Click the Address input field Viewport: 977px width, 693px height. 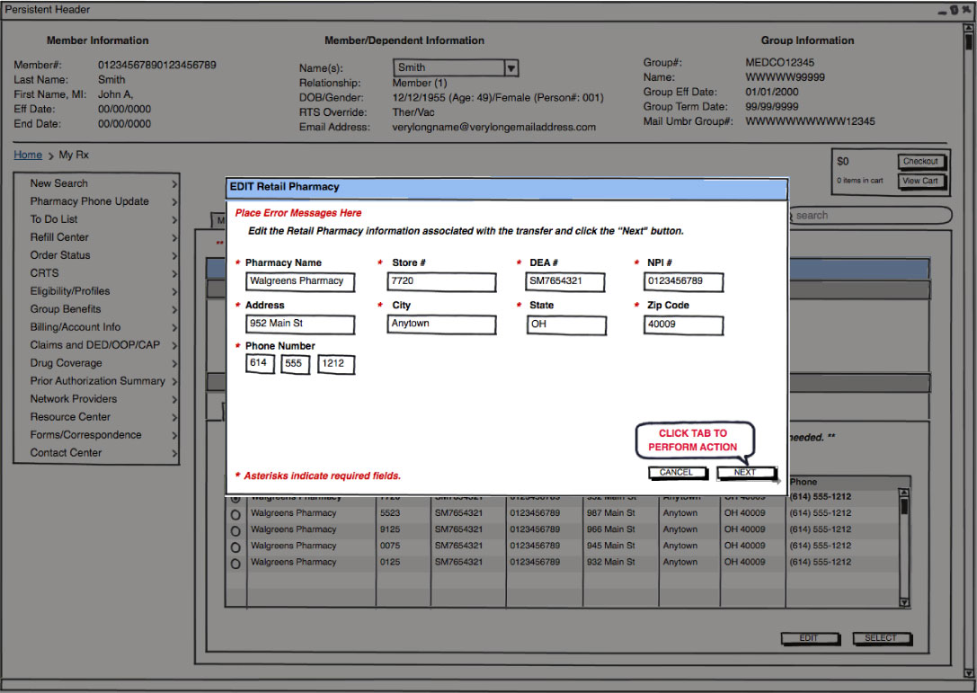pos(300,324)
